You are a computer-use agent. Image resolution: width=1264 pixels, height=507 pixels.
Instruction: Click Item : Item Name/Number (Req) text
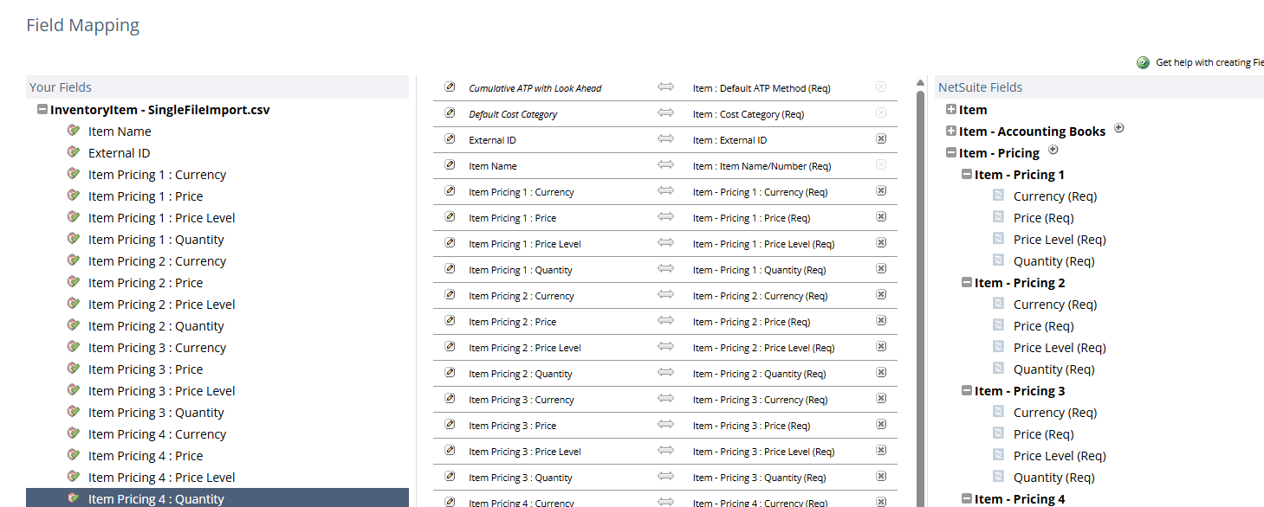762,166
